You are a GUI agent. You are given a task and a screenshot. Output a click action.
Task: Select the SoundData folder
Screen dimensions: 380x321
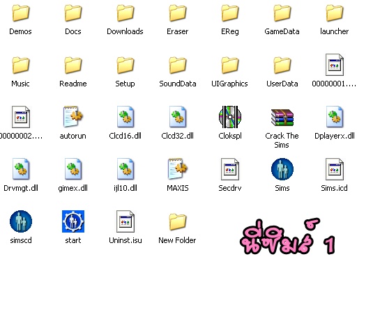click(178, 65)
